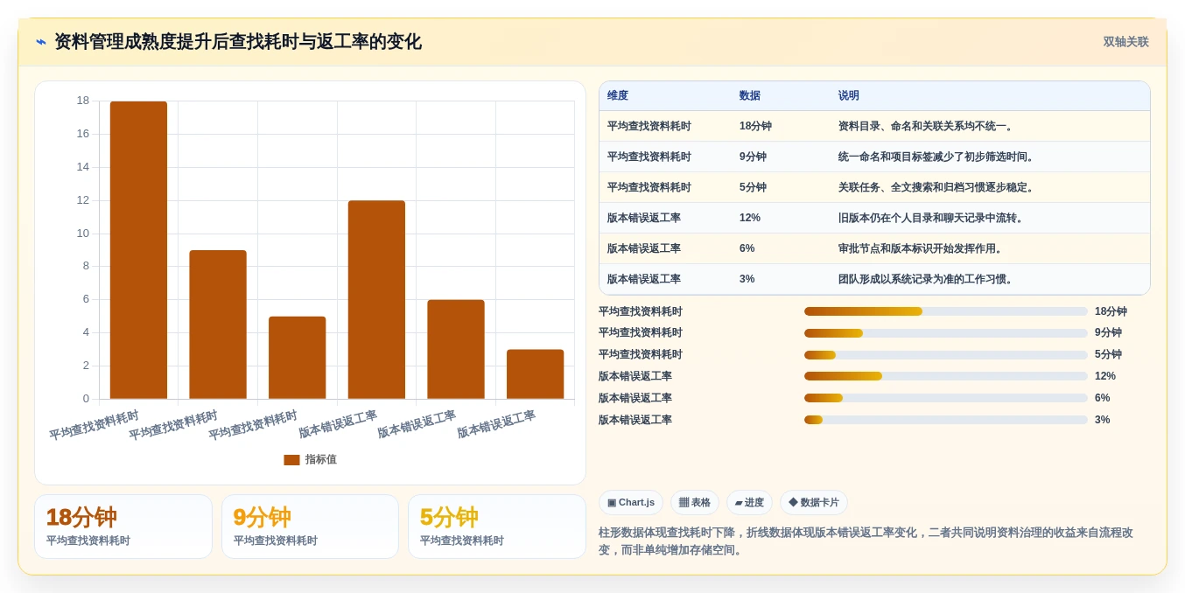Click the progress bar labeled 6%

[x=946, y=398]
